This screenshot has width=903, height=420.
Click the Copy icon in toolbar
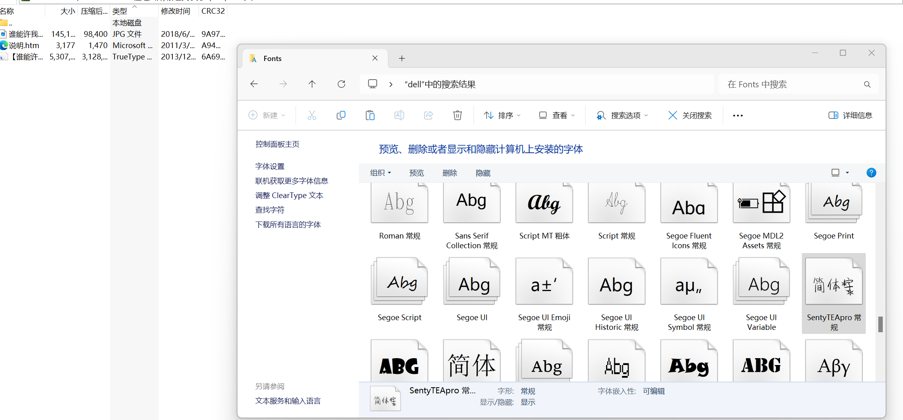[341, 116]
